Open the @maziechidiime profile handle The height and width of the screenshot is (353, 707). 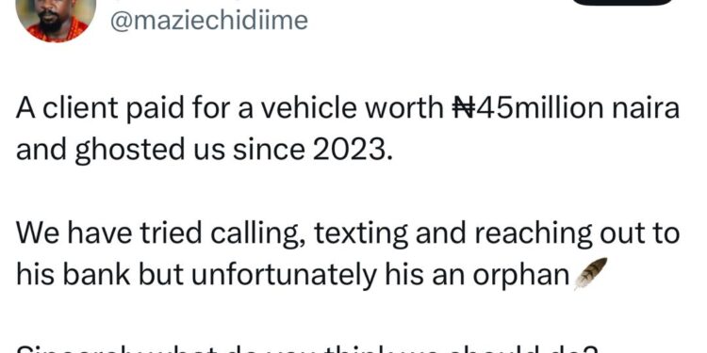pos(209,21)
